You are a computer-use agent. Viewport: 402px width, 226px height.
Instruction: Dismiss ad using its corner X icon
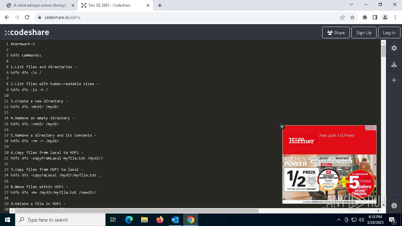point(374,128)
